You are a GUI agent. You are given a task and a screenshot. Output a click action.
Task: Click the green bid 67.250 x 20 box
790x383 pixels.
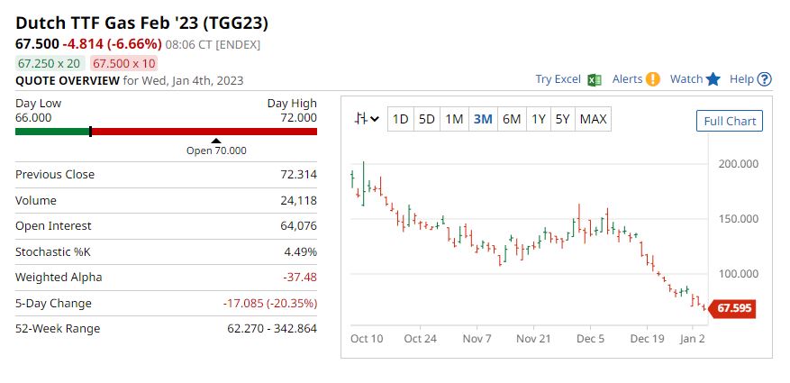pos(49,63)
